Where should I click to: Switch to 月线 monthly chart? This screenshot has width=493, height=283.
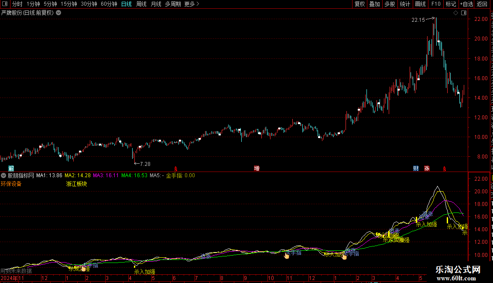[156, 4]
